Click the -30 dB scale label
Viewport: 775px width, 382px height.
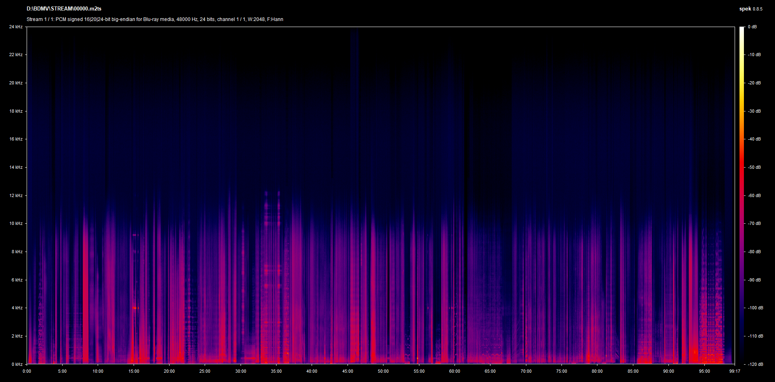coord(754,111)
